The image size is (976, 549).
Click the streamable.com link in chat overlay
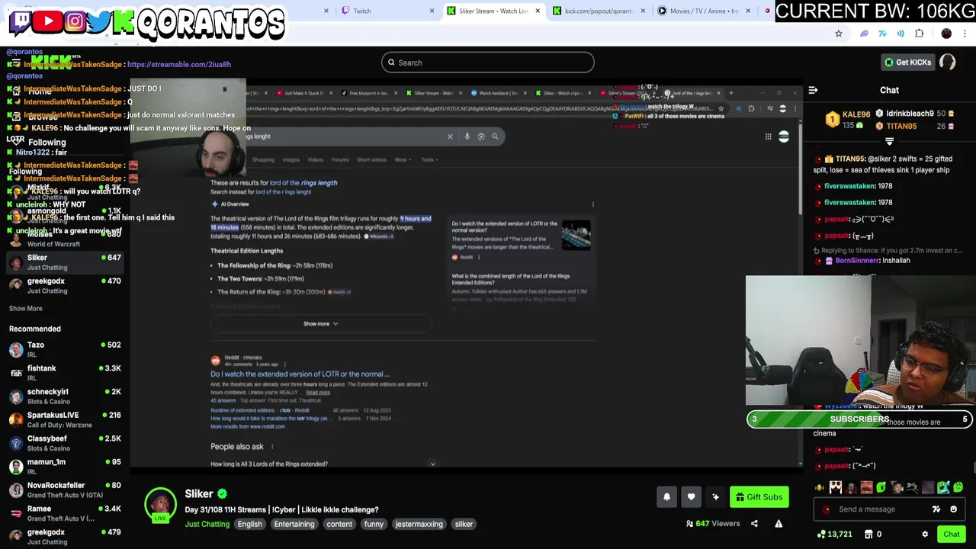pos(179,64)
